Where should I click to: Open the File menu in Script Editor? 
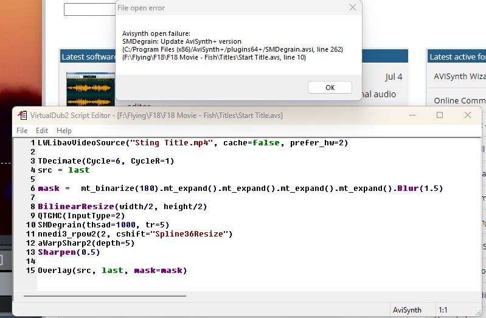click(22, 131)
